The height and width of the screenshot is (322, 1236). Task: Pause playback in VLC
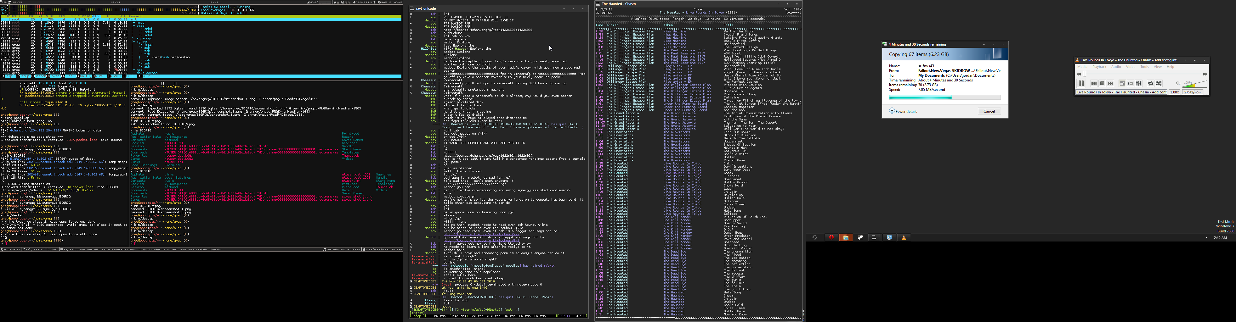pyautogui.click(x=1081, y=83)
